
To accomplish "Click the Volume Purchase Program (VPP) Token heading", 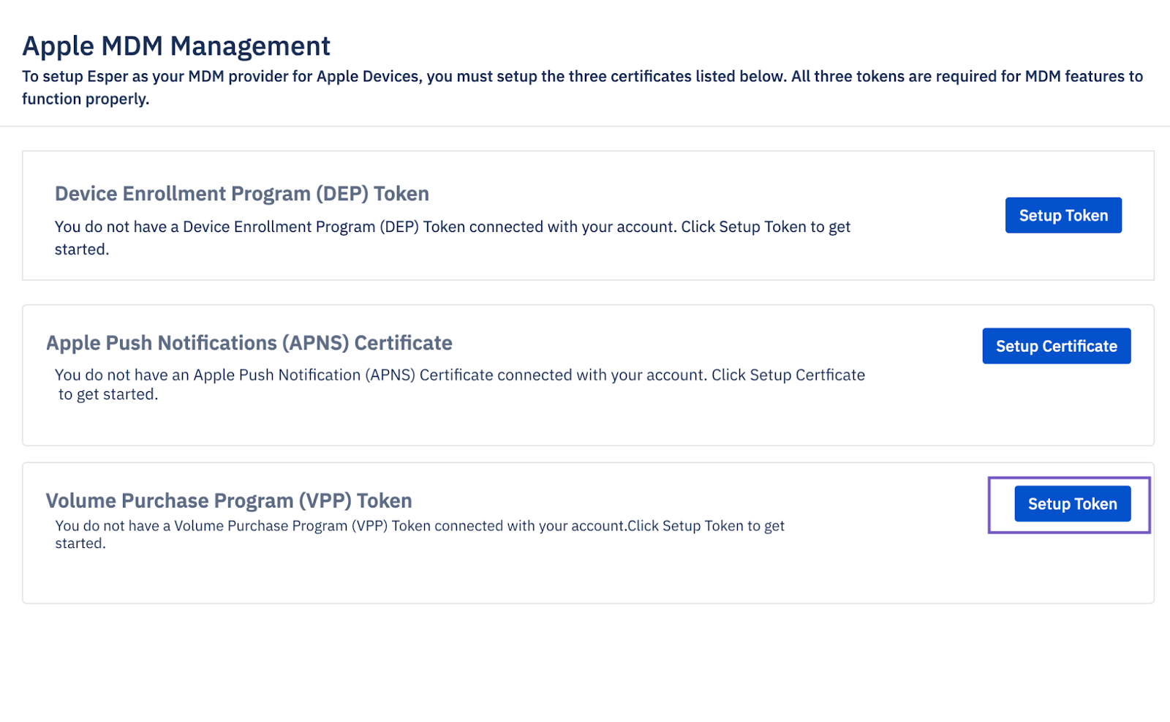I will click(229, 500).
